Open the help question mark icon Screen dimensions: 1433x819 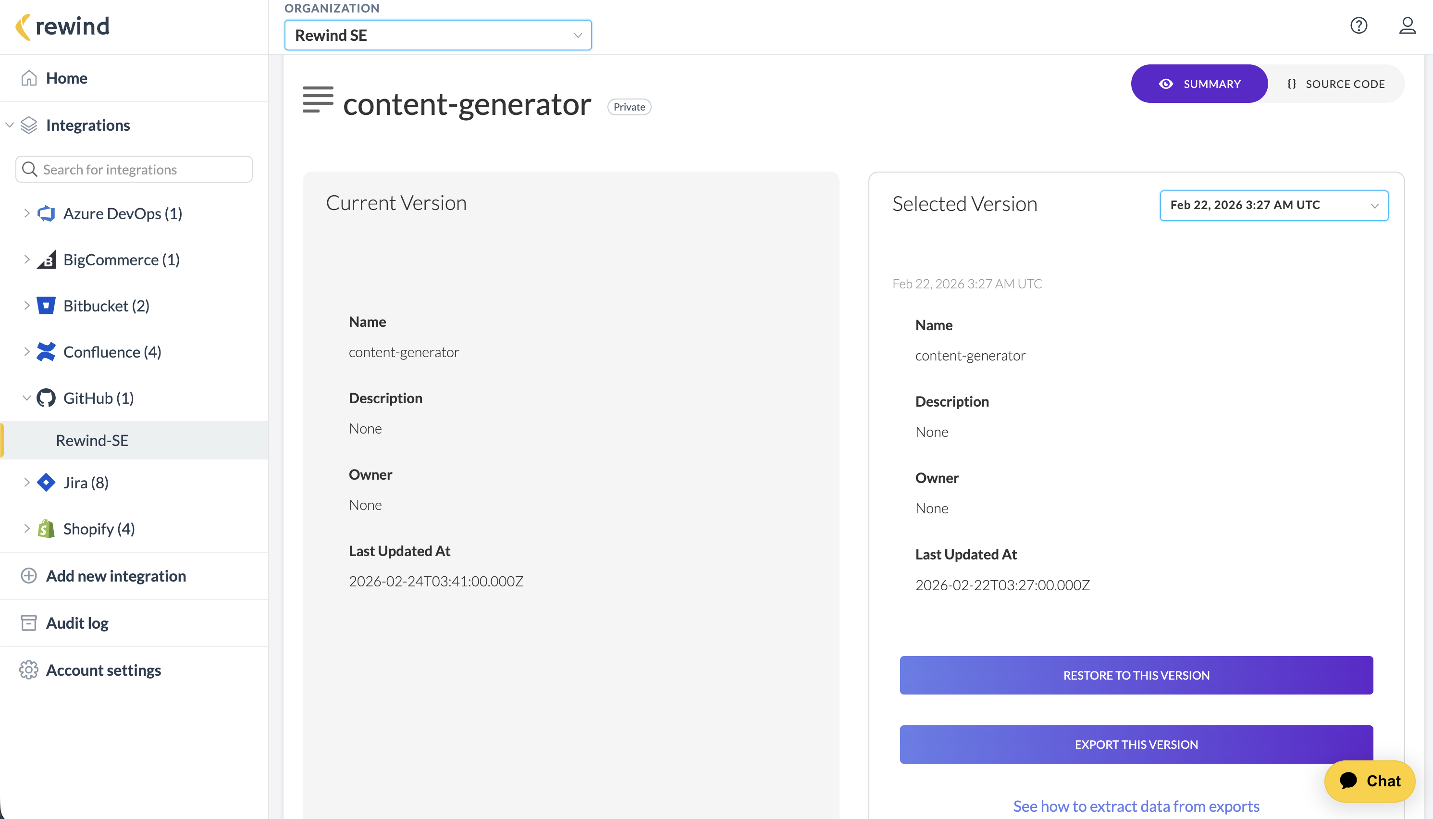pos(1358,25)
